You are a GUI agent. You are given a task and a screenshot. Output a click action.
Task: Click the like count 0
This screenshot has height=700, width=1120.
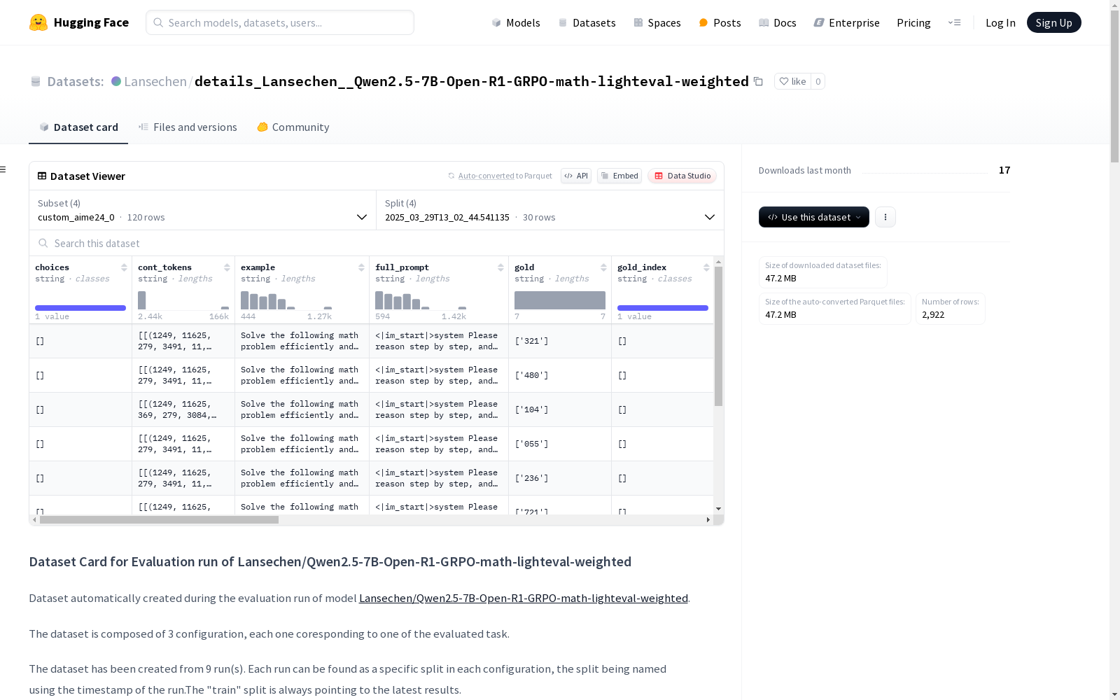[818, 81]
